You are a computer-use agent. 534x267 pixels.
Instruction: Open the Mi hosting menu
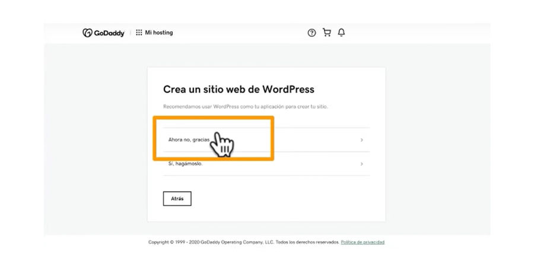pyautogui.click(x=159, y=33)
